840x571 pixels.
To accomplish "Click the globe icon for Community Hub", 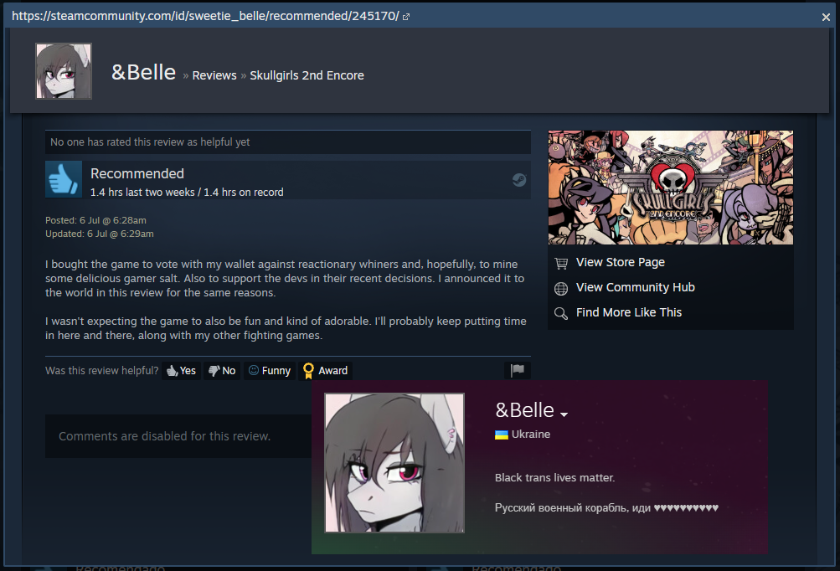I will click(561, 289).
